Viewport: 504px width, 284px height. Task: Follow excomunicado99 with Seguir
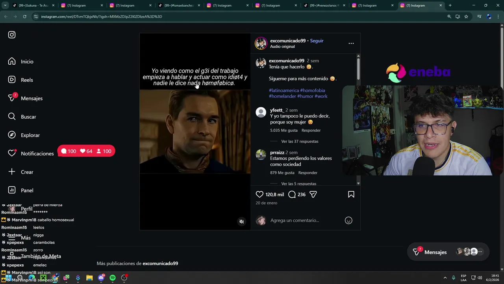point(317,41)
